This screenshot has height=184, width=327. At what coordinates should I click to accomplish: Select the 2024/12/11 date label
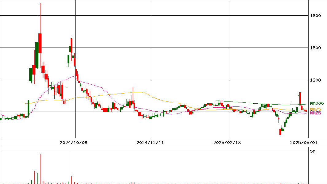150,143
